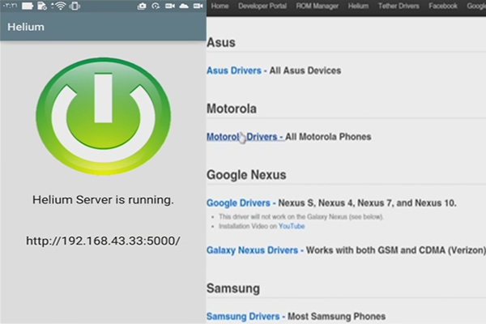The height and width of the screenshot is (324, 486).
Task: Click the Google Nexus section heading
Action: 246,175
